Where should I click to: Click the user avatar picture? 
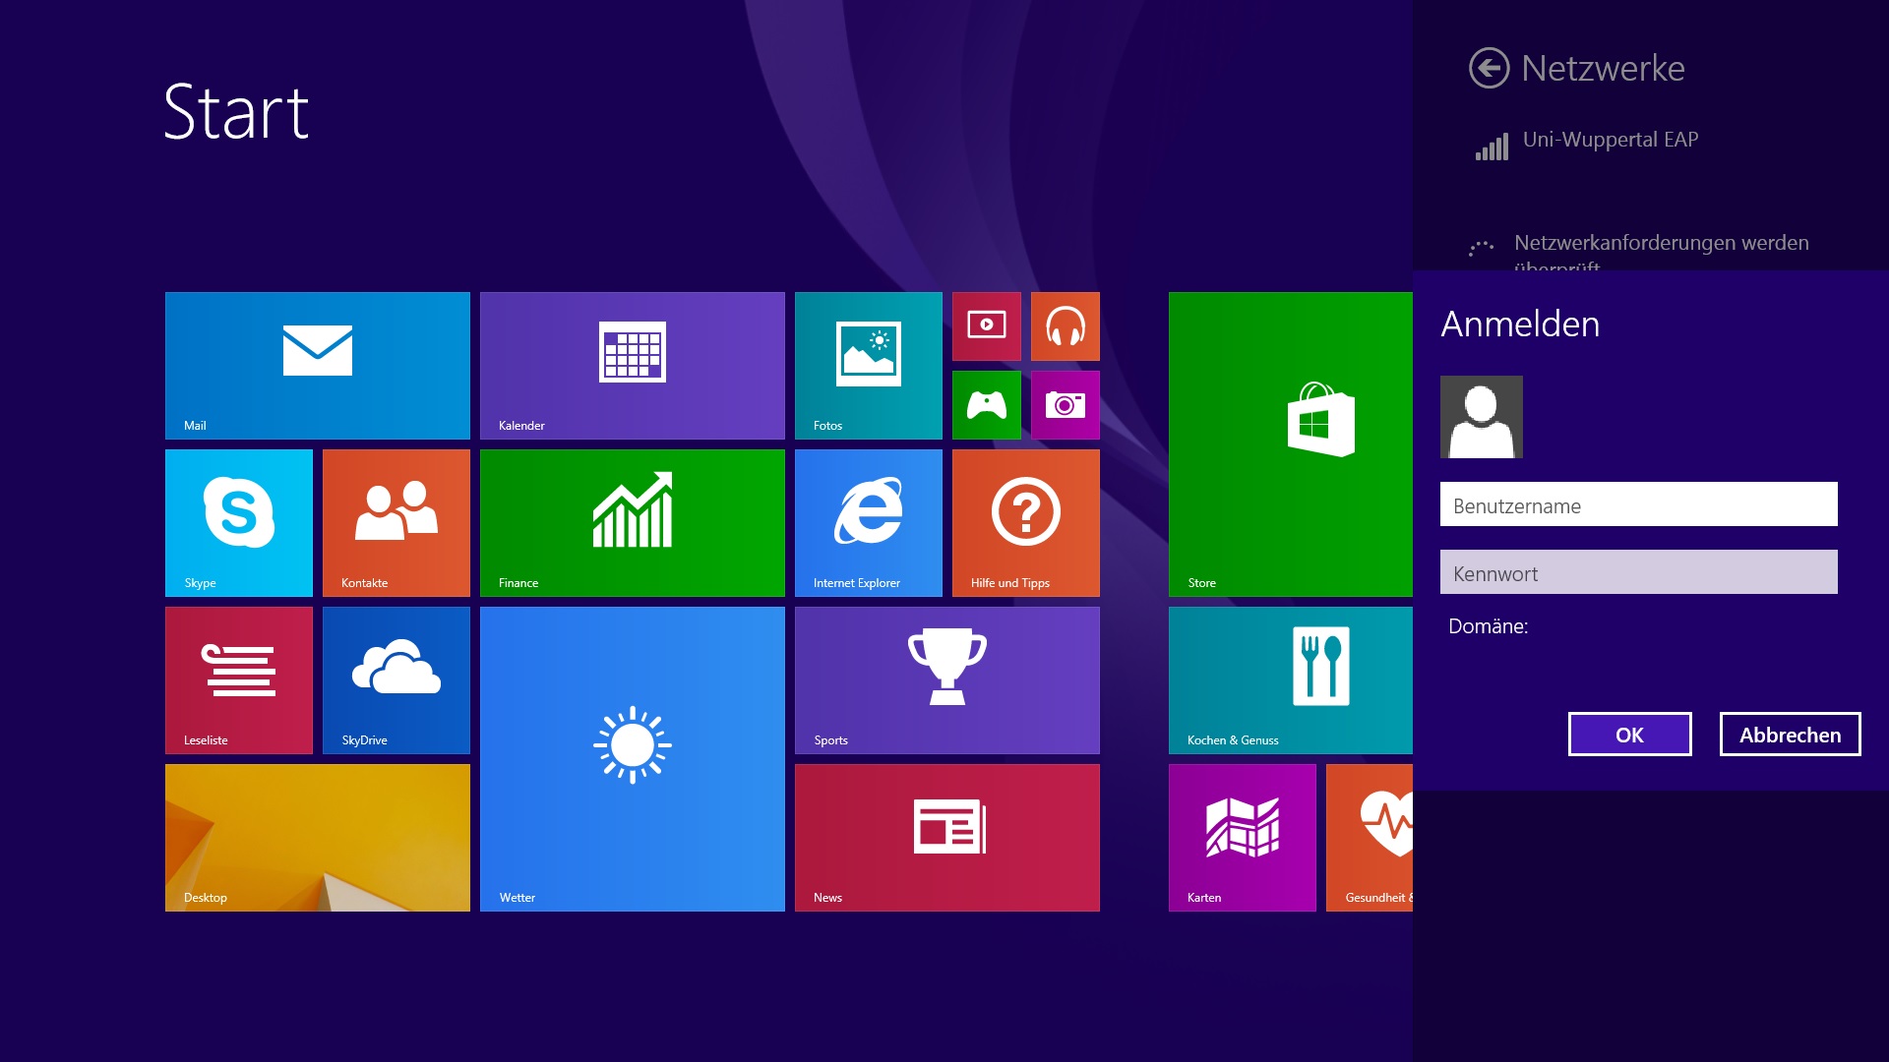[1481, 416]
